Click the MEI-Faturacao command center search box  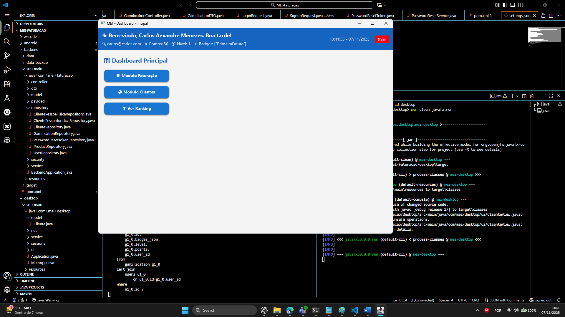[x=284, y=5]
